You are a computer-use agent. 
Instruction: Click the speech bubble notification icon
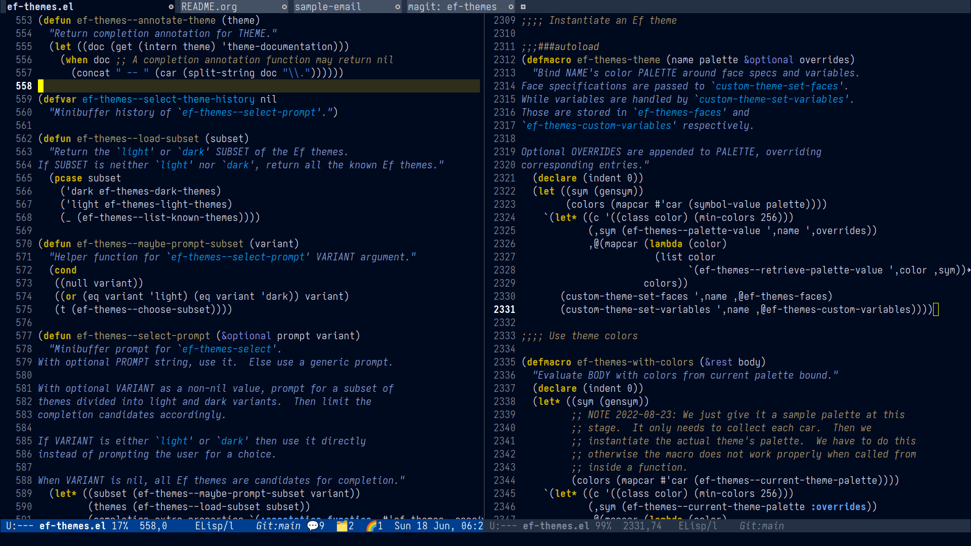coord(313,526)
